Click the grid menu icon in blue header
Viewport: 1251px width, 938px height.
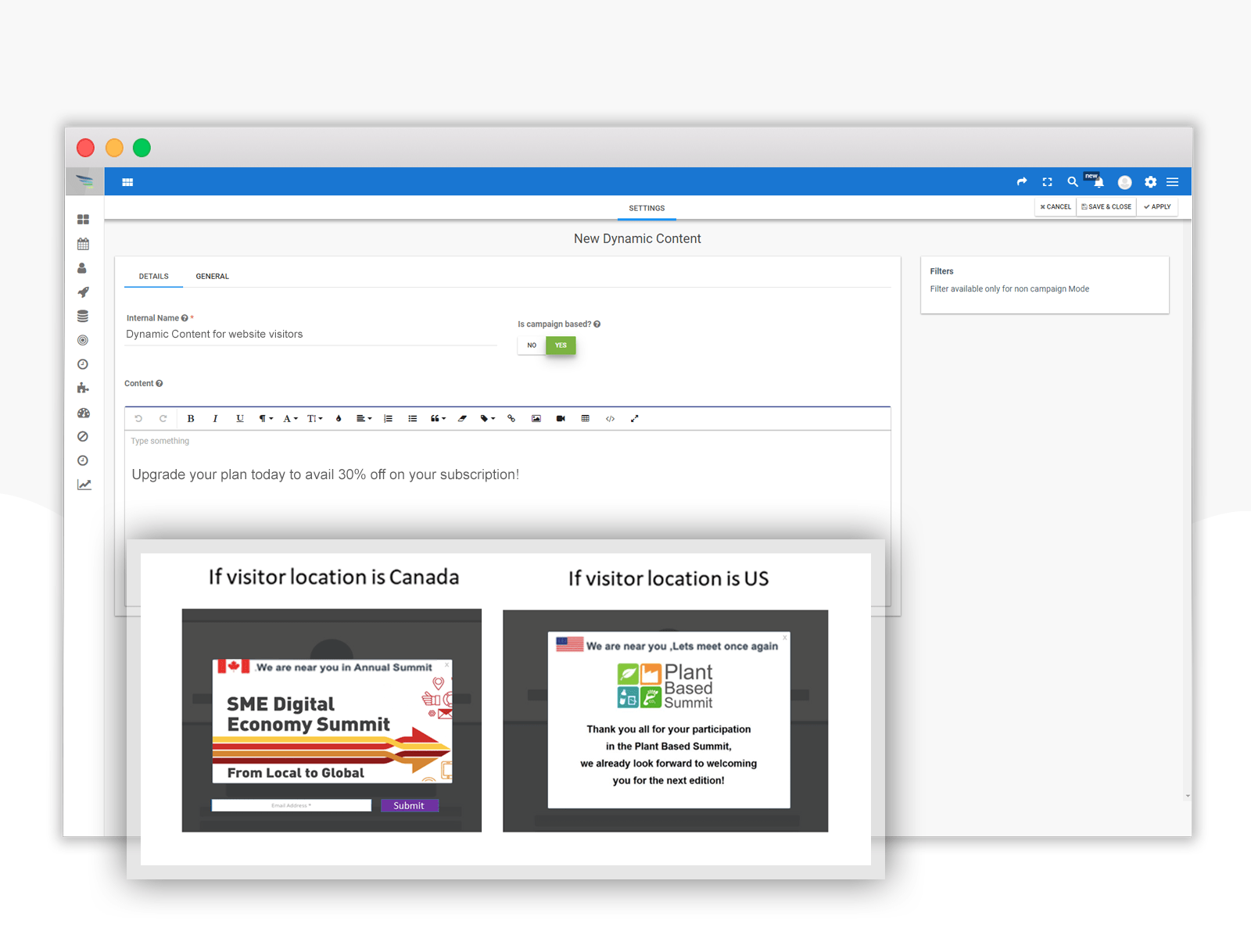pyautogui.click(x=127, y=182)
